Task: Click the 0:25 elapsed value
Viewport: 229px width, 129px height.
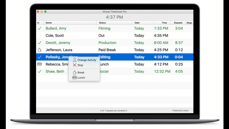Action: click(179, 64)
